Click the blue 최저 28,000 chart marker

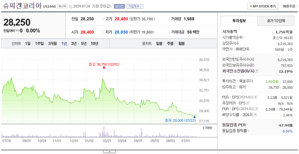195,117
